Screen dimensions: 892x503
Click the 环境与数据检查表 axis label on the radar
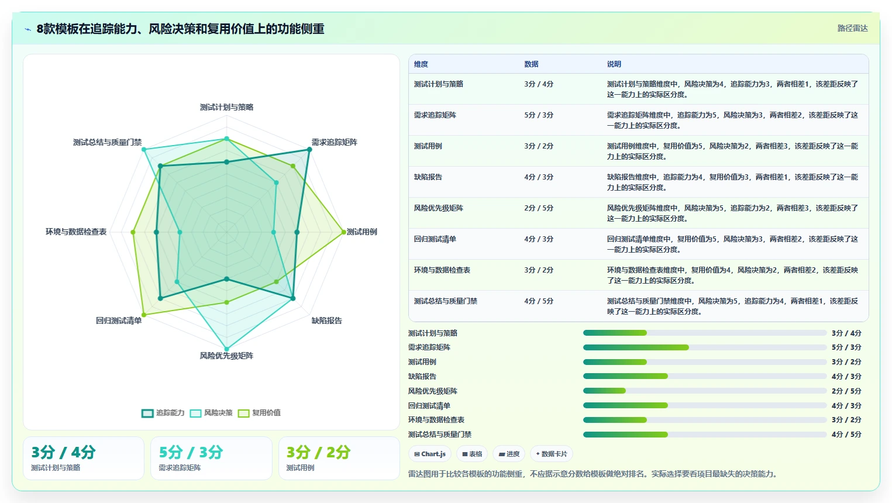(76, 232)
